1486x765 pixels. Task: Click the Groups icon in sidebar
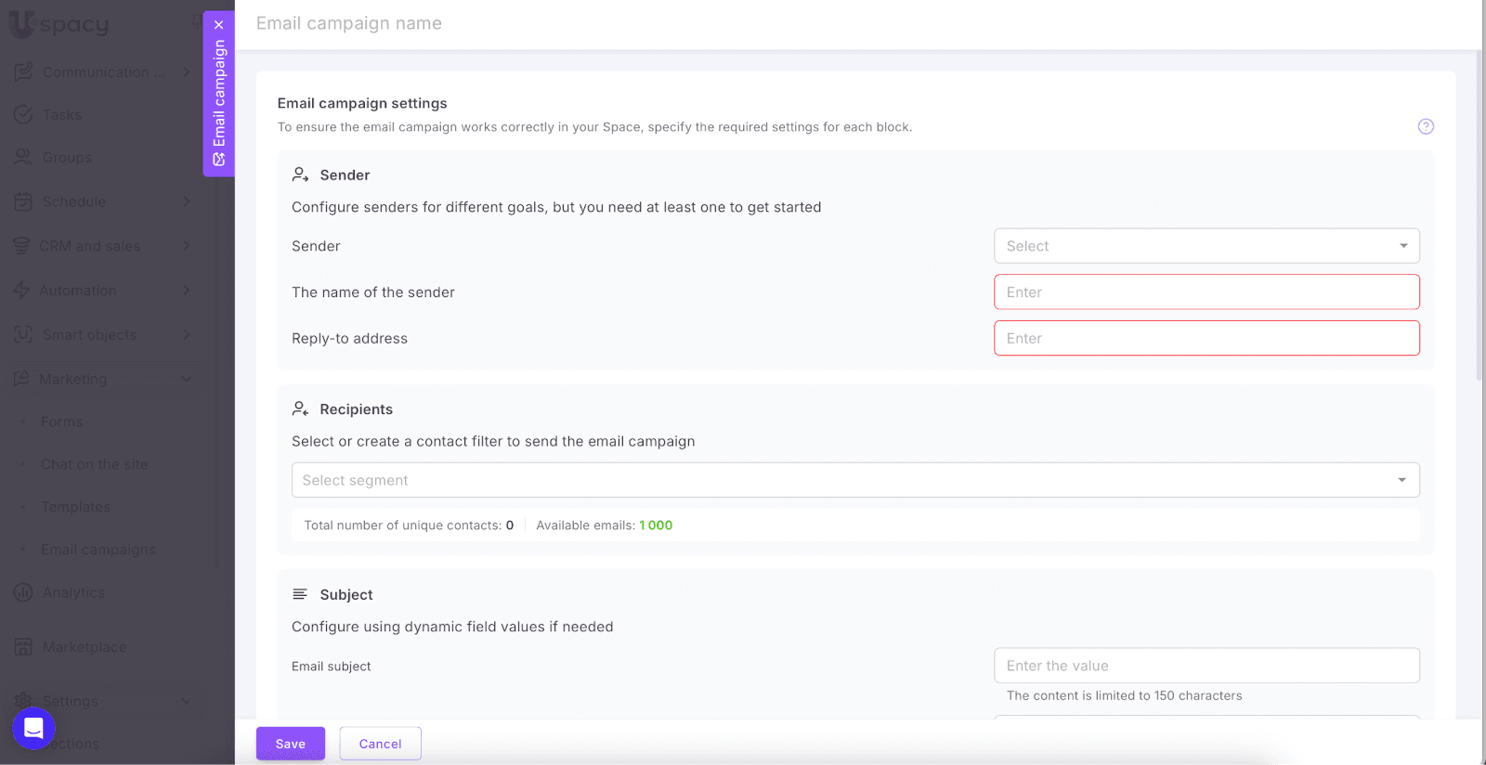click(23, 157)
